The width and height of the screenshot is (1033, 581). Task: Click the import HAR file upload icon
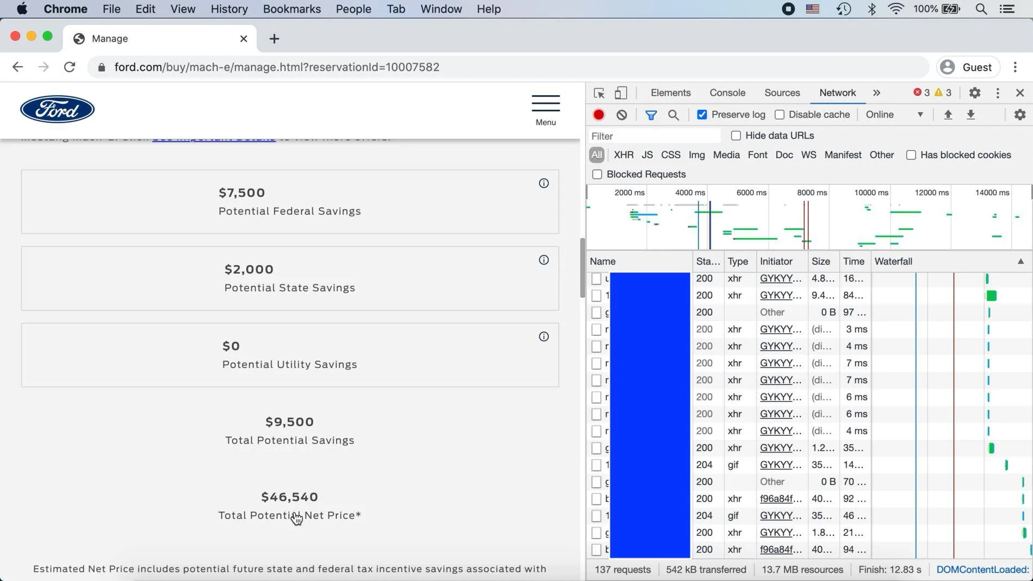tap(948, 115)
